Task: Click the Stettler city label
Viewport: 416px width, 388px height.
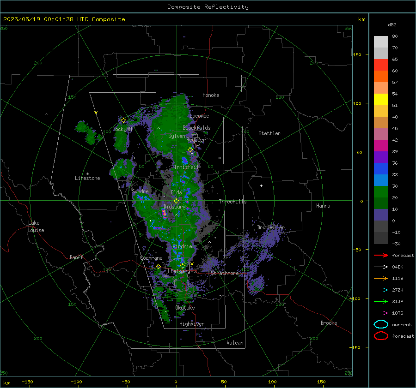Action: coord(269,133)
